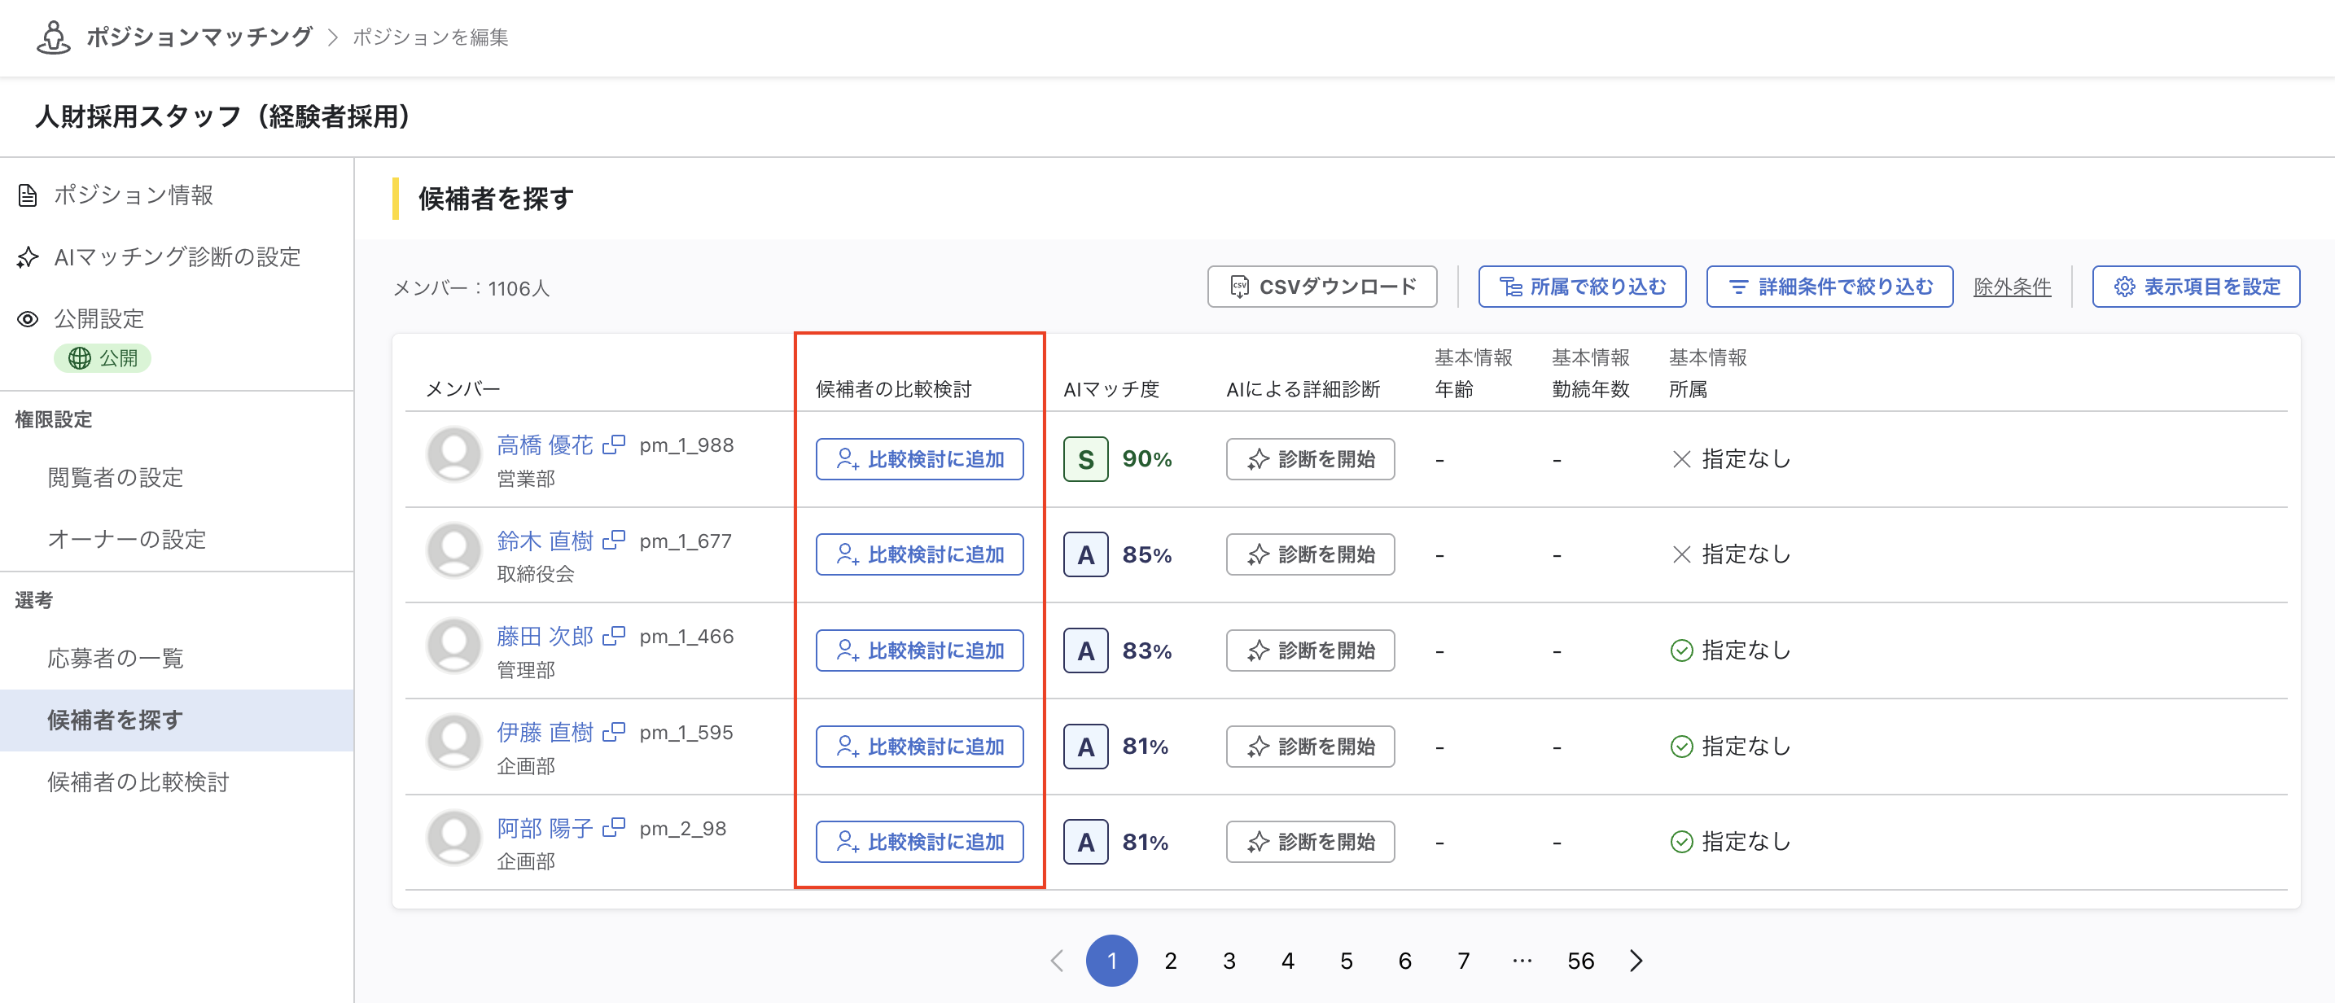Click the S rank badge for 高橋 優花

coord(1085,459)
